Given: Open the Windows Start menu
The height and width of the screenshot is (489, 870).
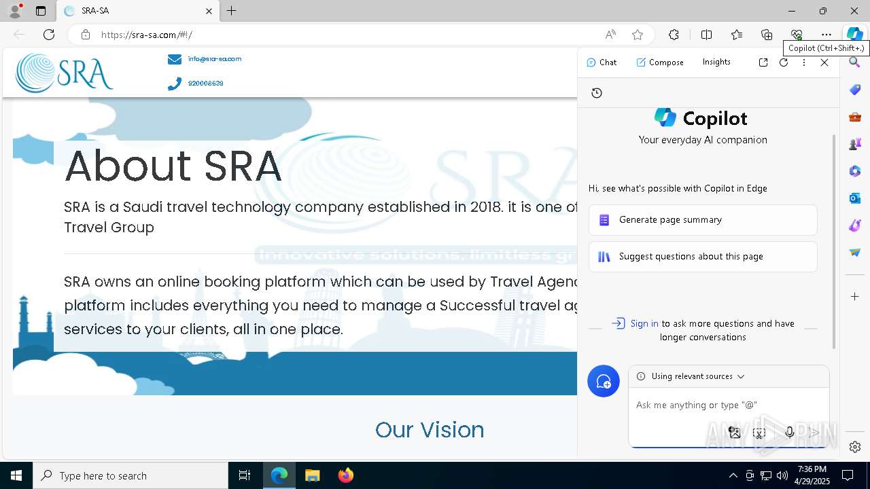Looking at the screenshot, I should point(16,475).
